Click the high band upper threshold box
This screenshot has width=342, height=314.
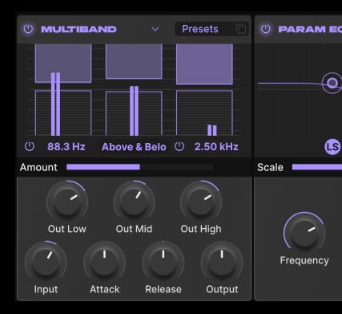pyautogui.click(x=204, y=64)
